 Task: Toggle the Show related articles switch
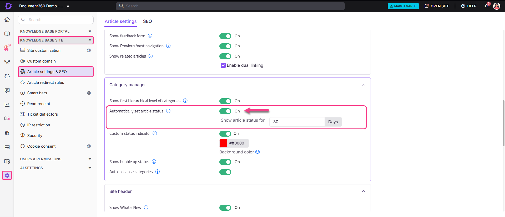[x=225, y=56]
